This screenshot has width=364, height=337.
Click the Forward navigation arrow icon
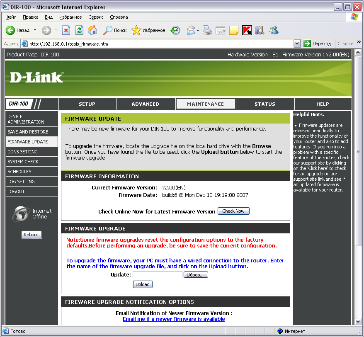46,30
